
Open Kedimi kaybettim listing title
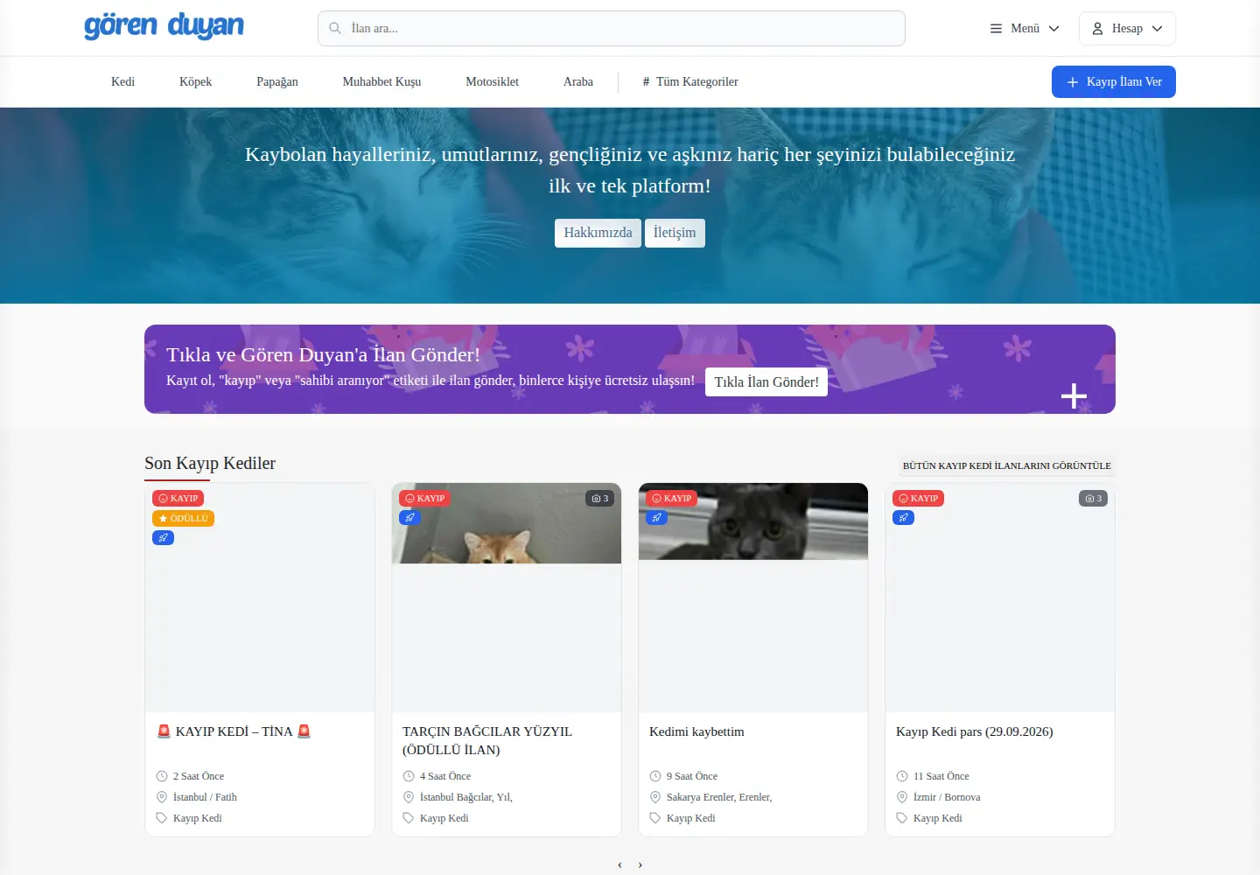click(x=696, y=731)
